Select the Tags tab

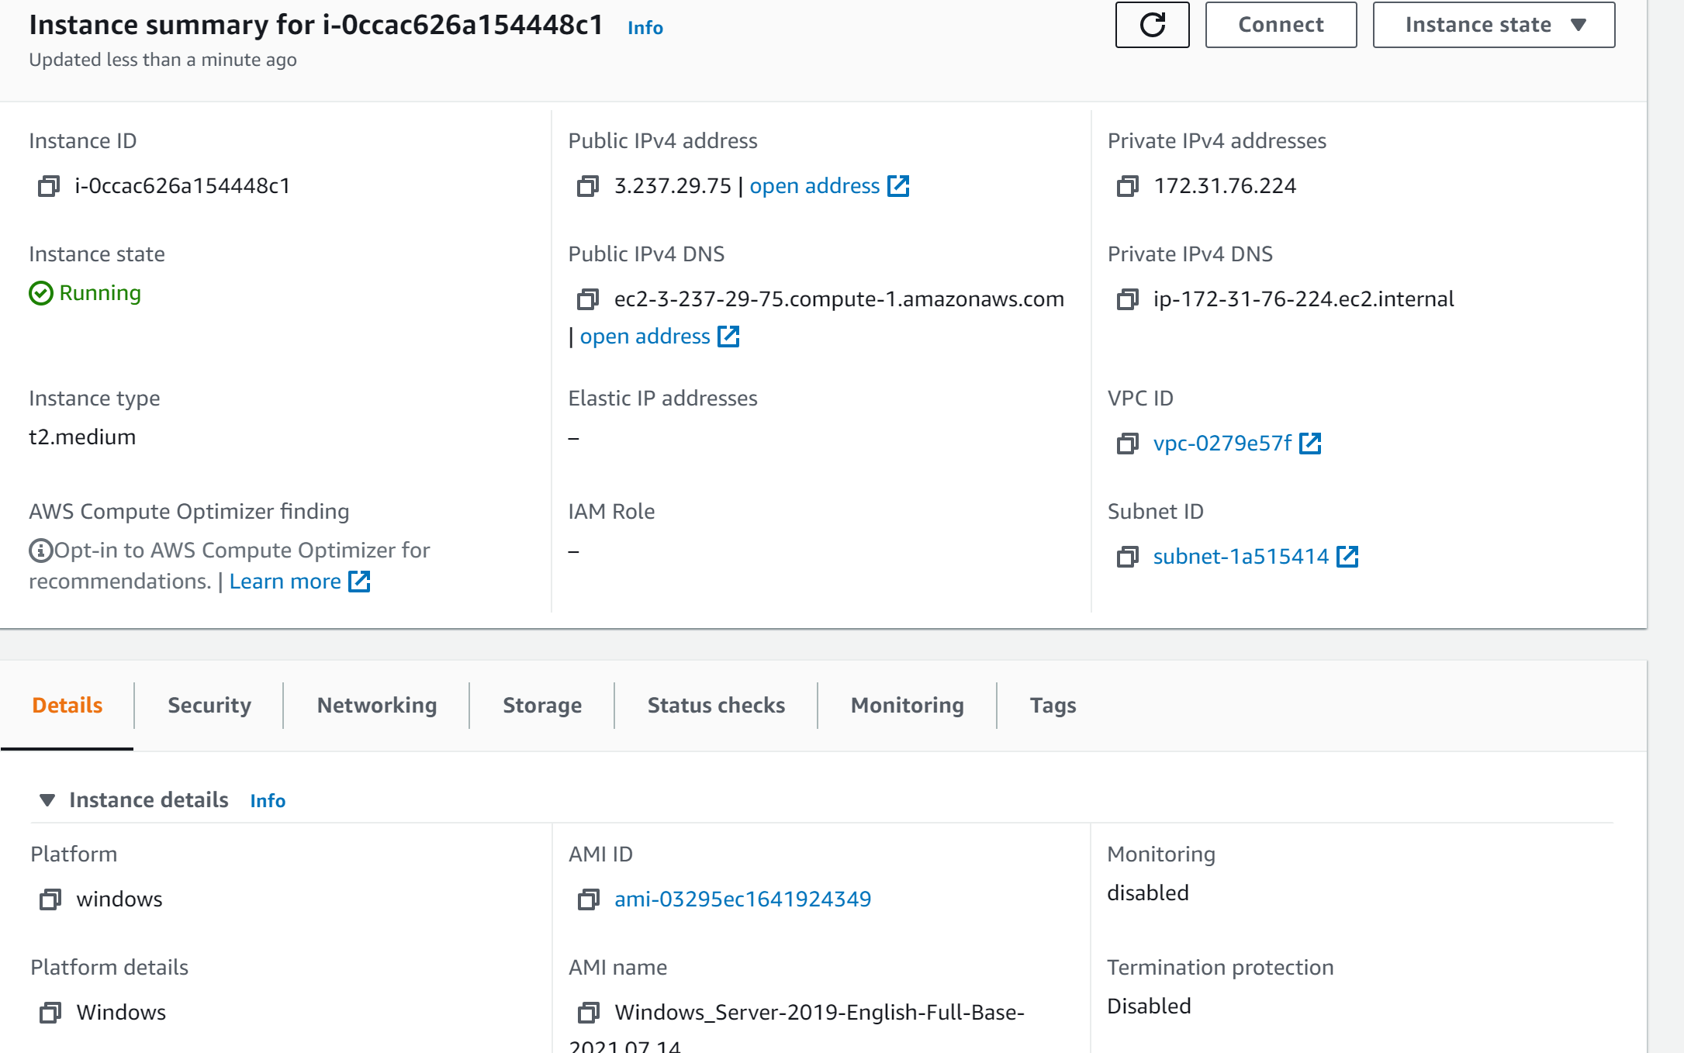[x=1053, y=706]
